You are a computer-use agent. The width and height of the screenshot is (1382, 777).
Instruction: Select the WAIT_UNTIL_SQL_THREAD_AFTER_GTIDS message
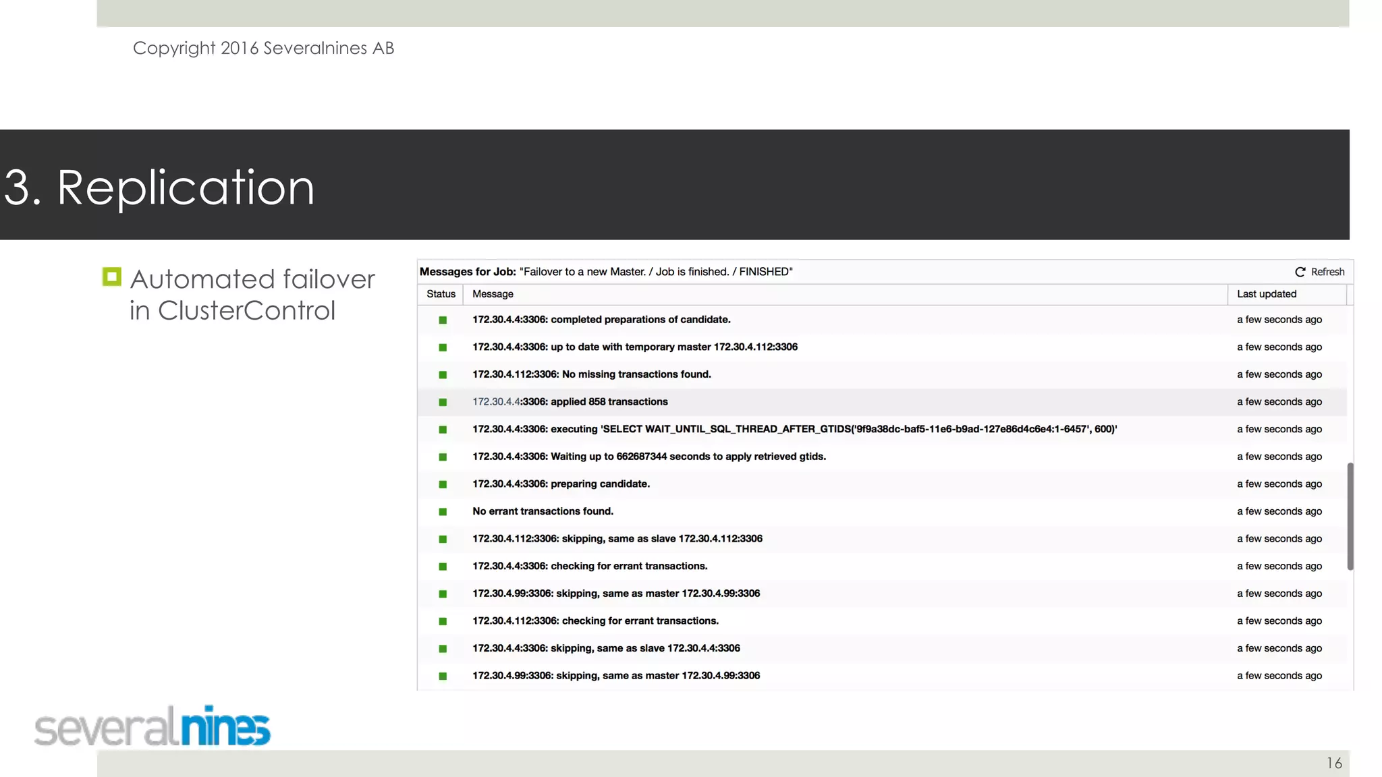click(794, 429)
